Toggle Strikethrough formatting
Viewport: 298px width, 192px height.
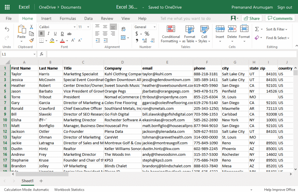point(69,34)
